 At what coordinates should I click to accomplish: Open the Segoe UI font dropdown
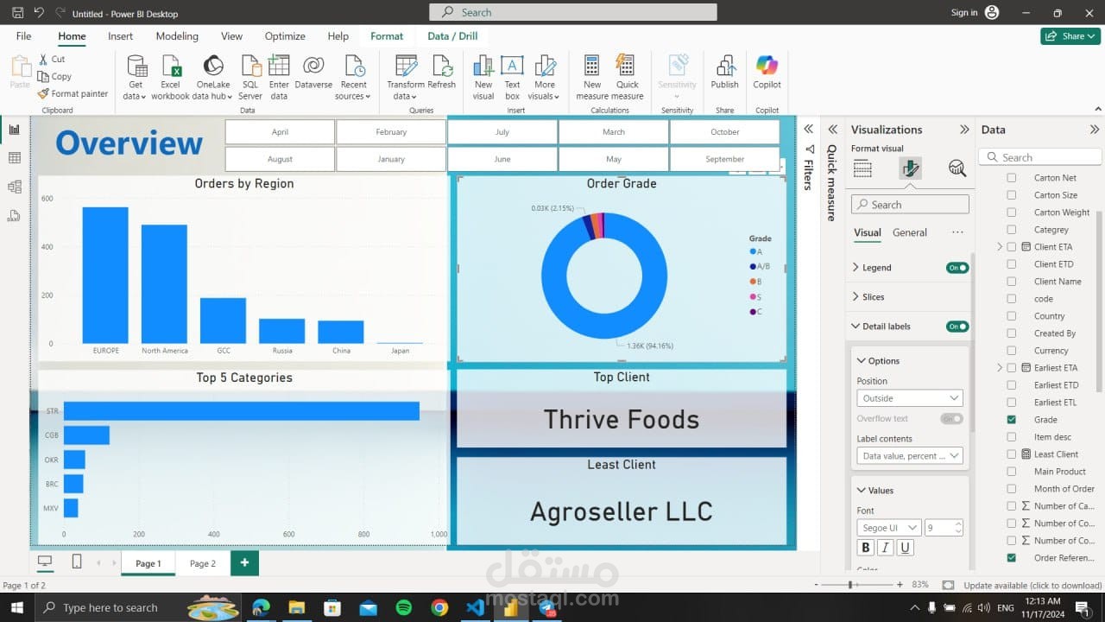888,528
